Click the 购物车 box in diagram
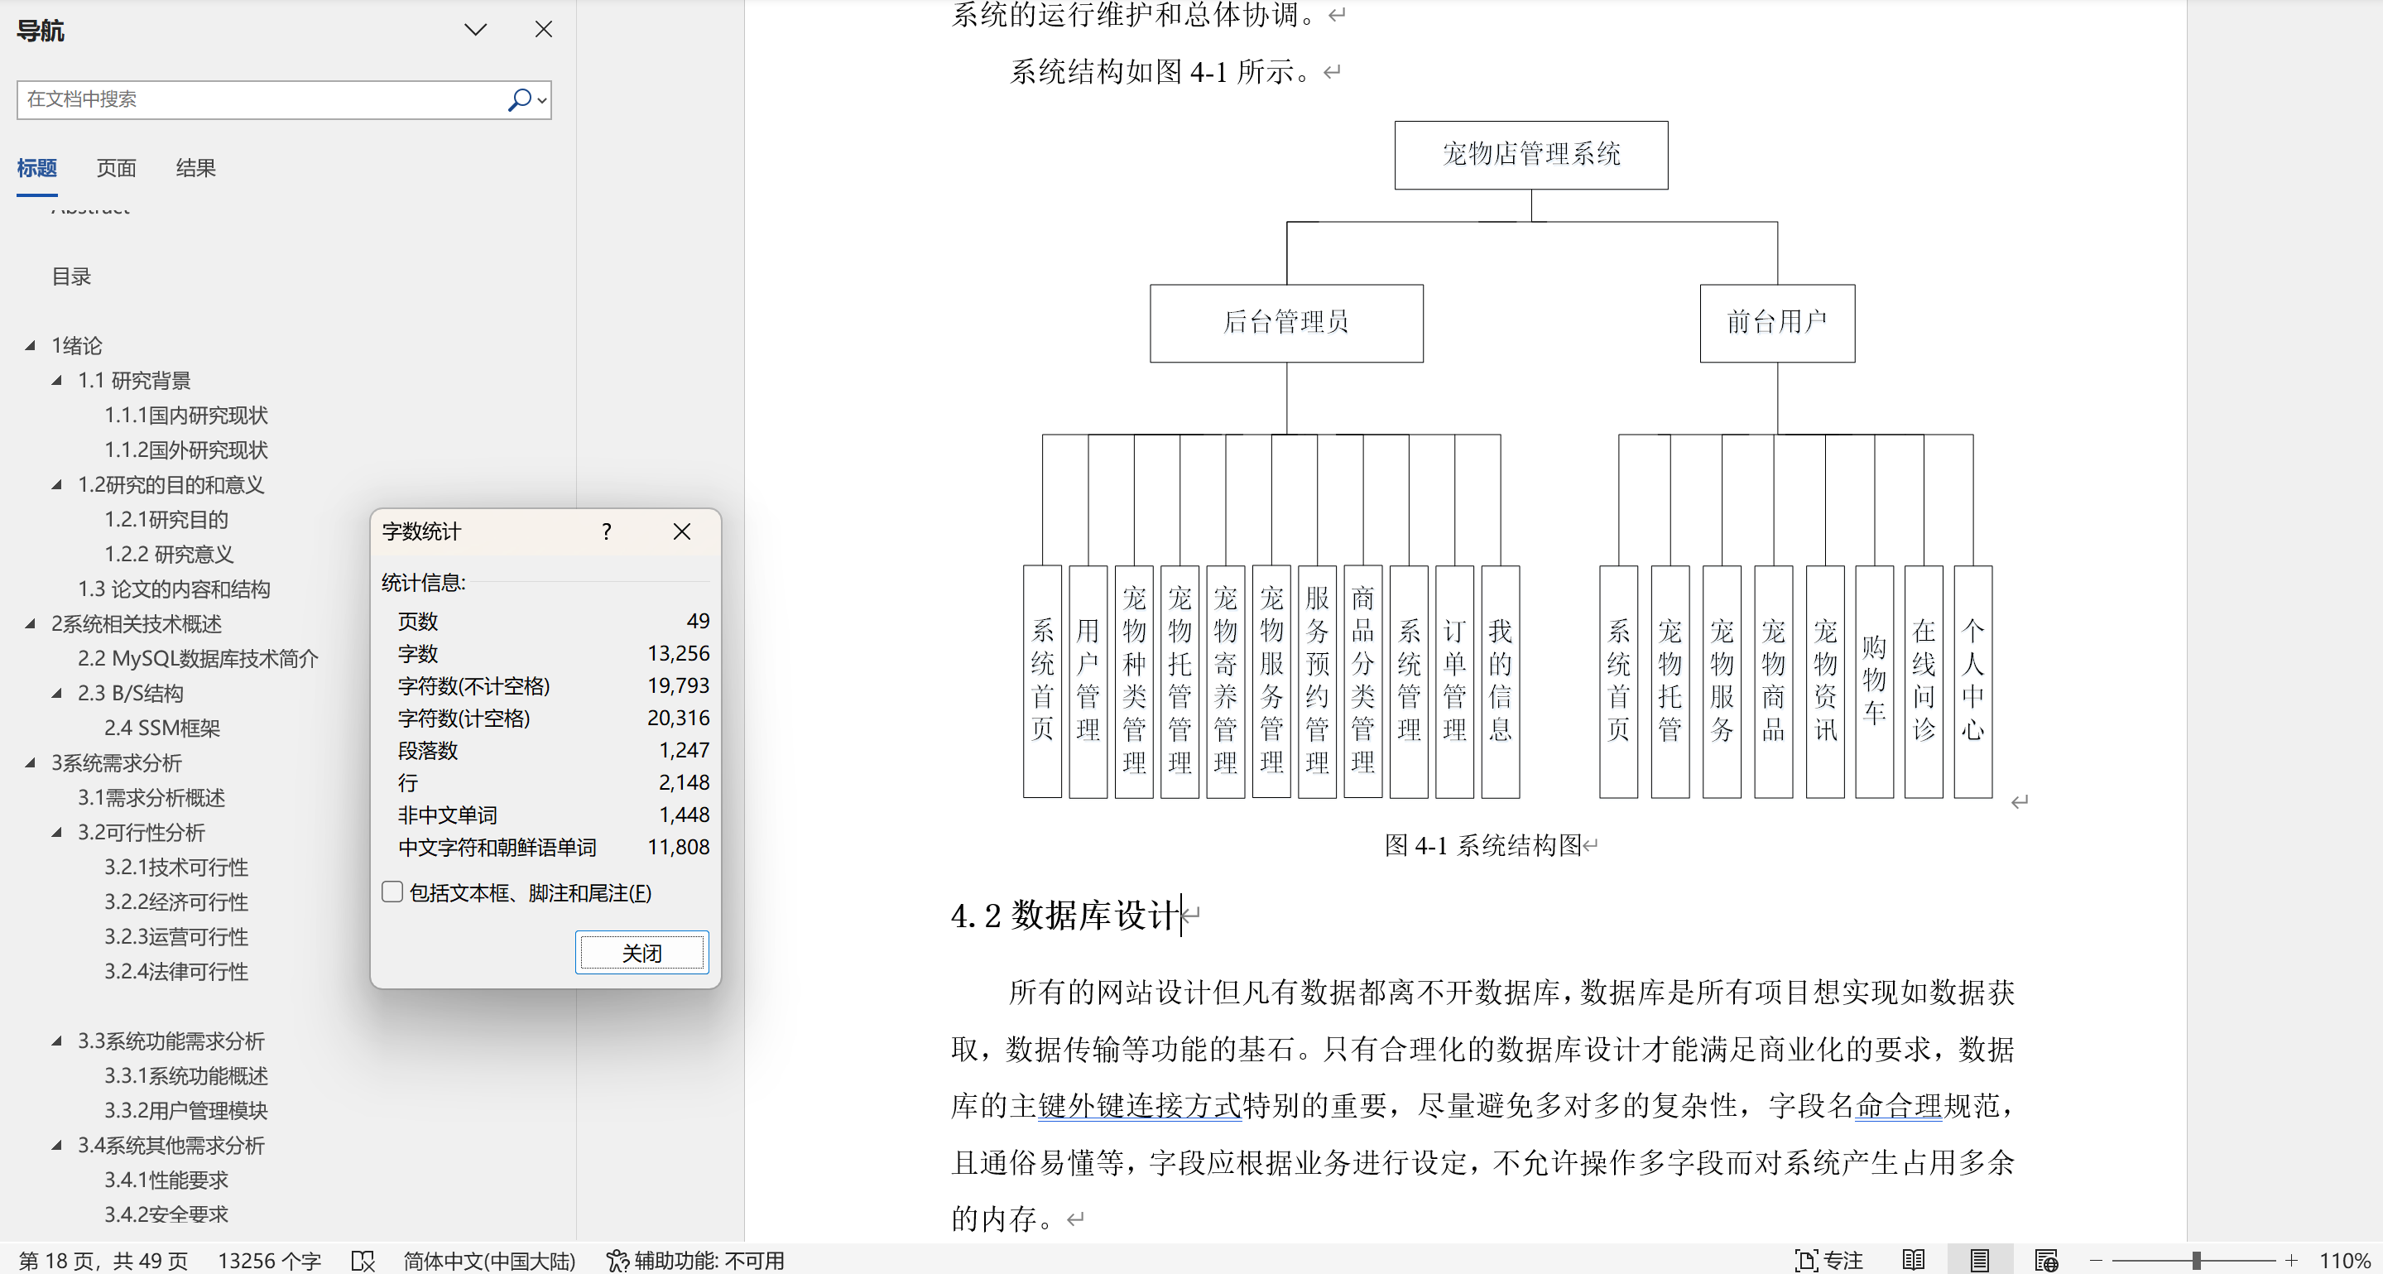The image size is (2383, 1274). [x=1873, y=682]
